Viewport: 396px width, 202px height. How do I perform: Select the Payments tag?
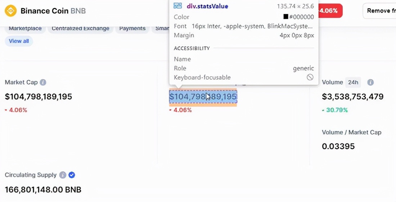(132, 28)
